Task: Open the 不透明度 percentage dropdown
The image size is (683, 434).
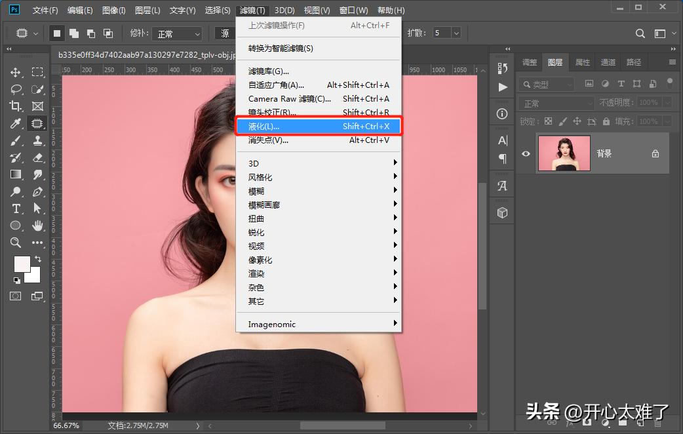Action: point(667,102)
